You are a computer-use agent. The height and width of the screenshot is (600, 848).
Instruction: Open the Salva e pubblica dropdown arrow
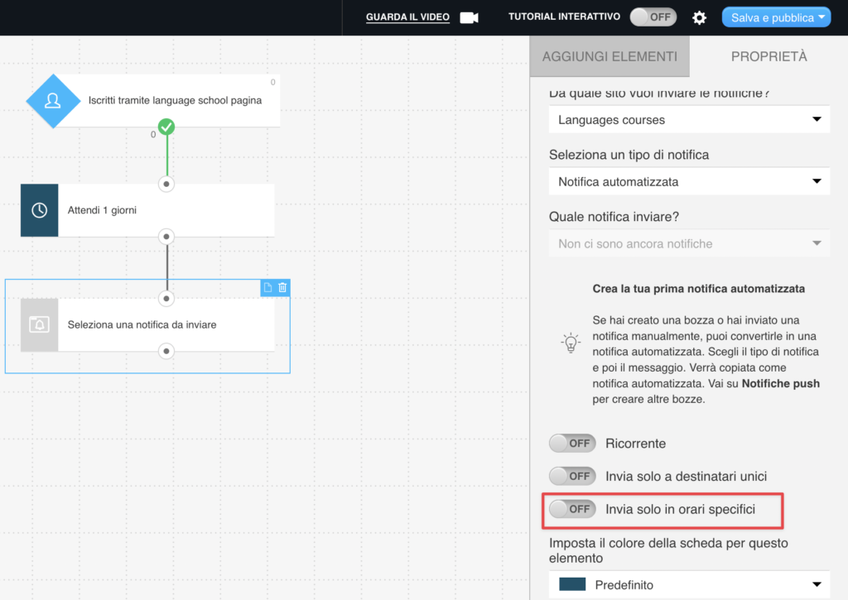point(822,17)
